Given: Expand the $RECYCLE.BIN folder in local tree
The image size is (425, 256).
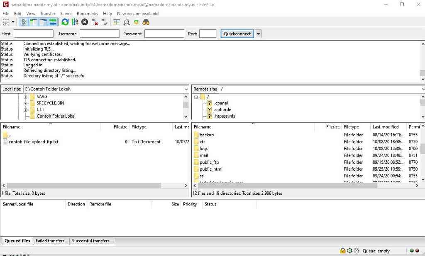Looking at the screenshot, I should click(x=25, y=104).
